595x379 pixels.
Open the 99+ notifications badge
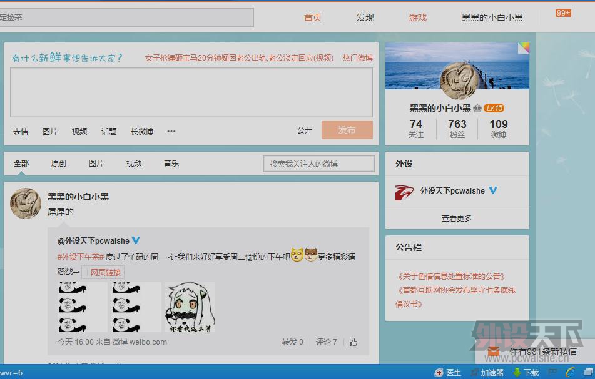[x=563, y=13]
